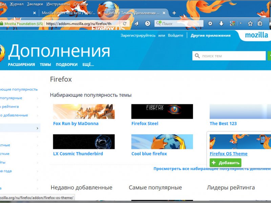Open the Инструменты menu
Screen dimensions: 271x203
pos(58,4)
